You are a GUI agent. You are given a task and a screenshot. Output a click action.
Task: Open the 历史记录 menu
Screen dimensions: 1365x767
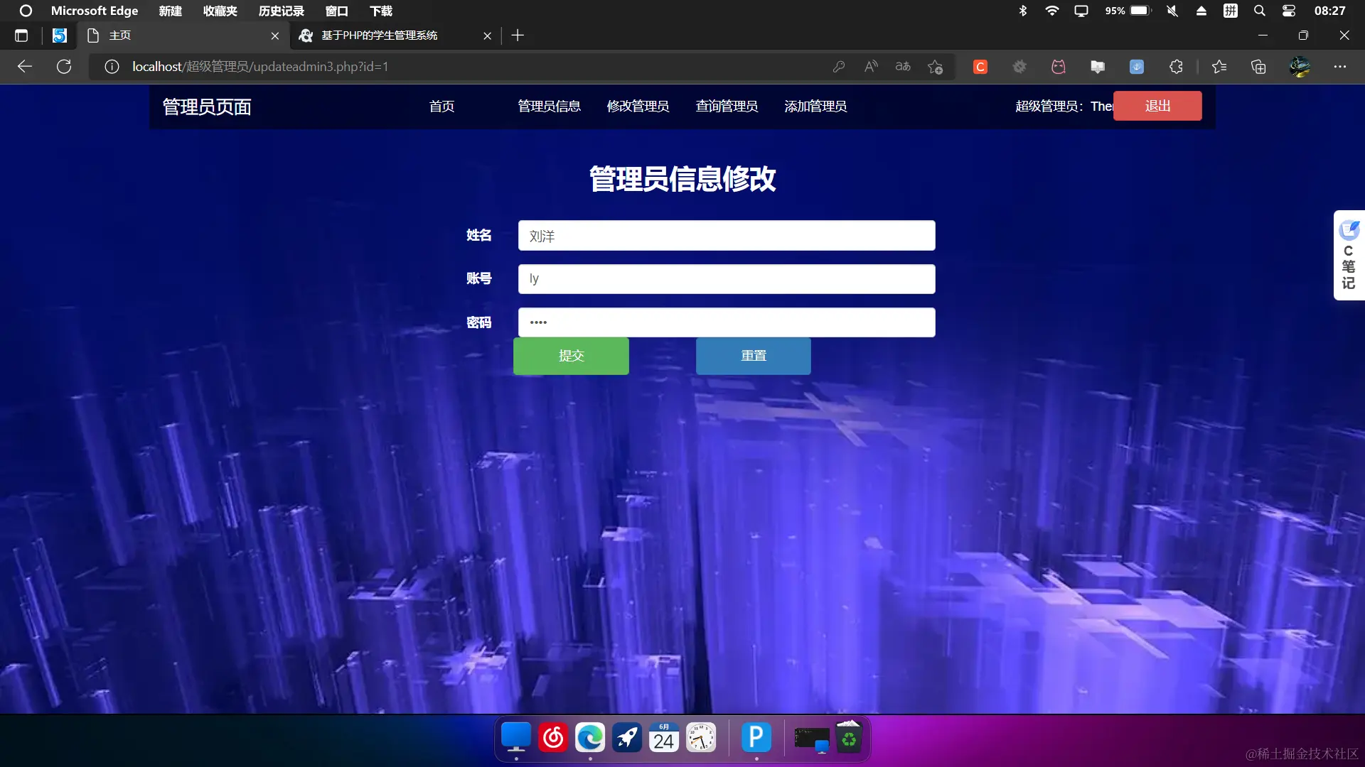point(281,11)
